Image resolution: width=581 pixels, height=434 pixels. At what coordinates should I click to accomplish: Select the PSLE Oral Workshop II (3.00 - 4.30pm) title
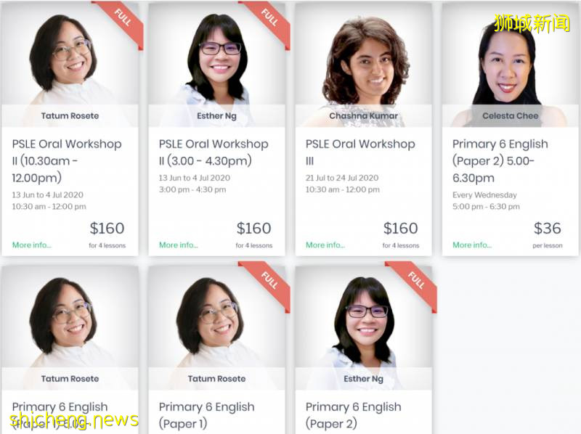click(x=214, y=152)
